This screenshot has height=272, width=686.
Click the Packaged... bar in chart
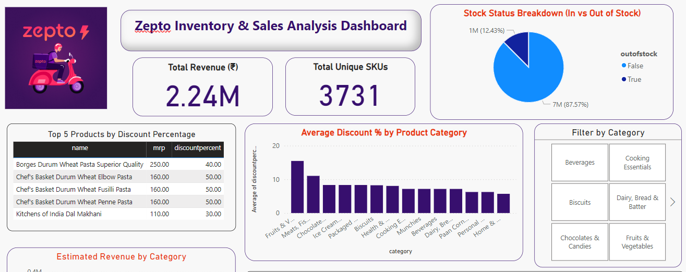pos(361,199)
